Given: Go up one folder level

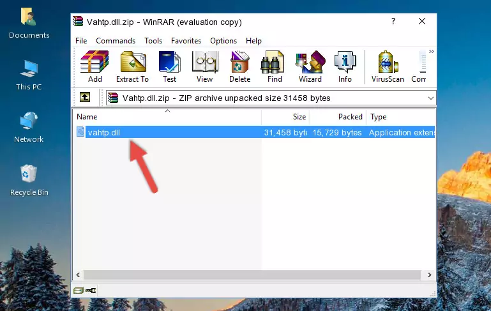Looking at the screenshot, I should [85, 98].
